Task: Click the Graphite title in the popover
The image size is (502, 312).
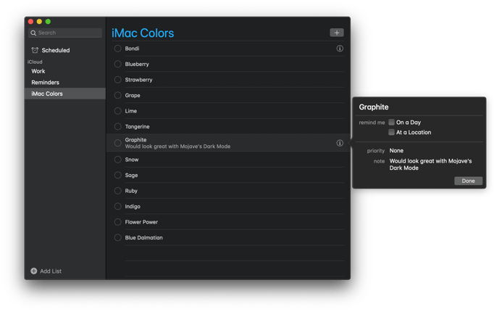Action: click(x=374, y=107)
